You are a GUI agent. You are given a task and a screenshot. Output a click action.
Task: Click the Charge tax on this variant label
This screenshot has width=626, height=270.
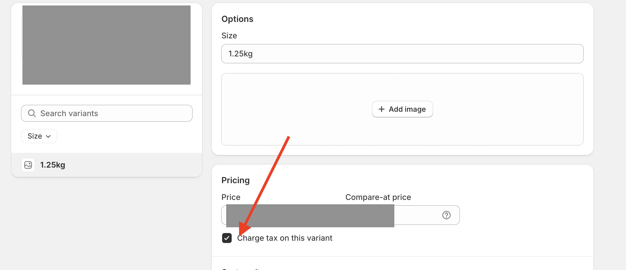click(x=285, y=238)
